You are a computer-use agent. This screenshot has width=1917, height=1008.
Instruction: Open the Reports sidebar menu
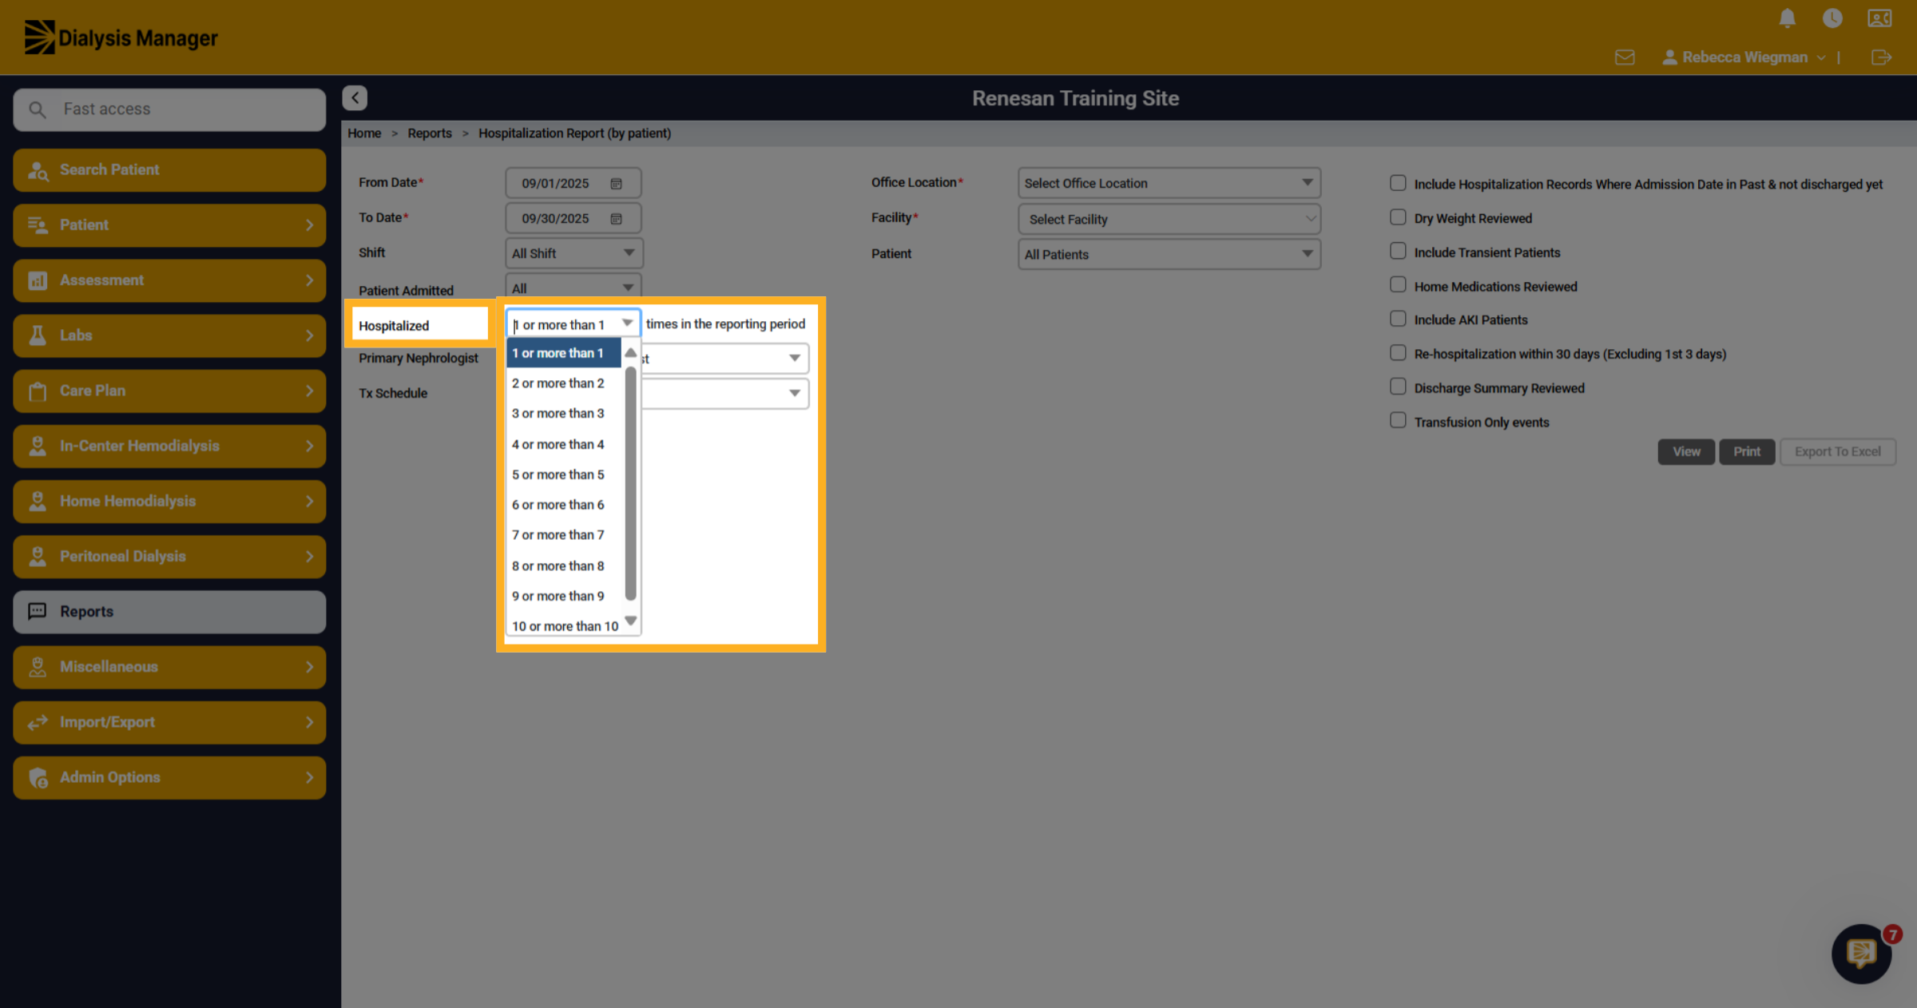(x=169, y=612)
